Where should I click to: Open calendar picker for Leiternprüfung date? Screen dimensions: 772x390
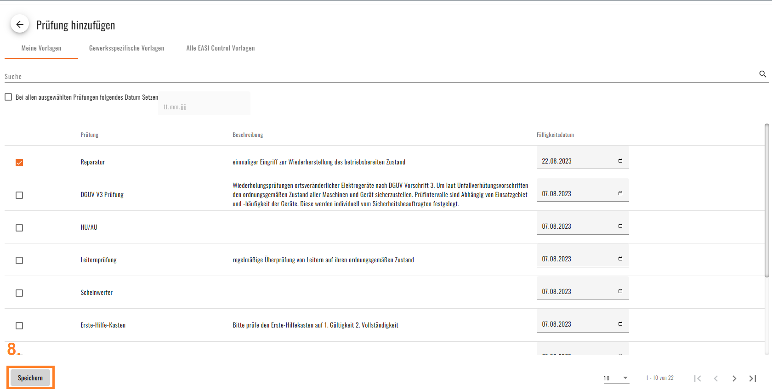[620, 259]
